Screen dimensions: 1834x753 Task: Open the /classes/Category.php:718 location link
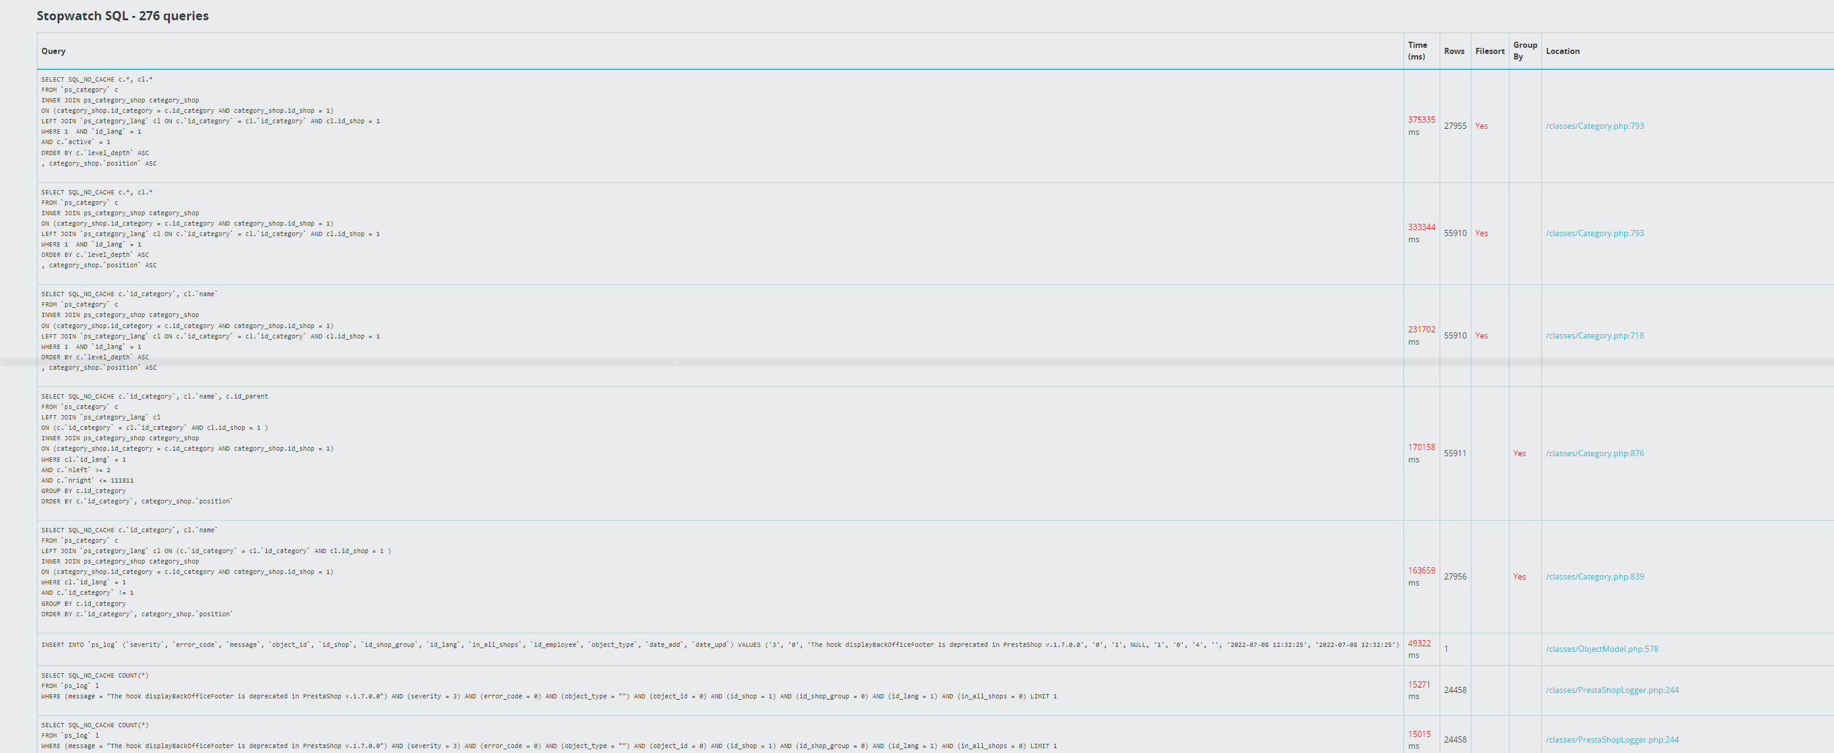pyautogui.click(x=1594, y=336)
